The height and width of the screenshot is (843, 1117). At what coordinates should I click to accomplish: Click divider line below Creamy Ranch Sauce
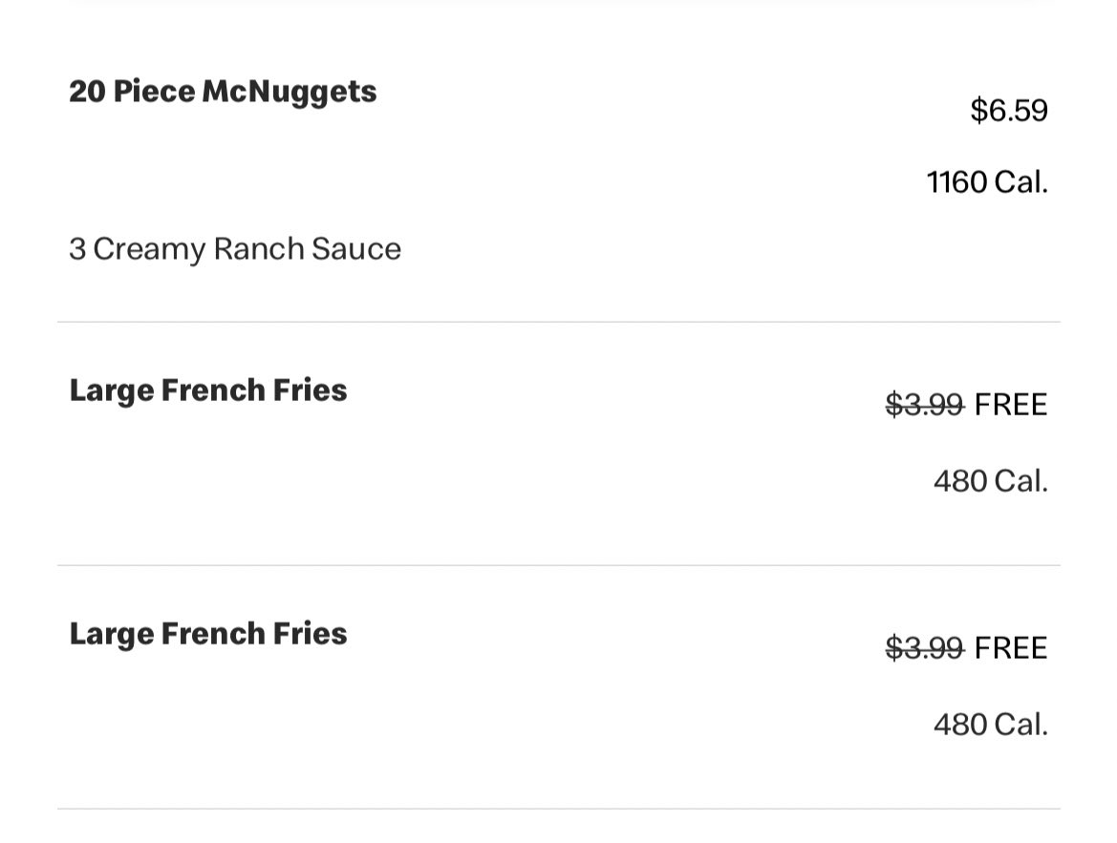(558, 322)
